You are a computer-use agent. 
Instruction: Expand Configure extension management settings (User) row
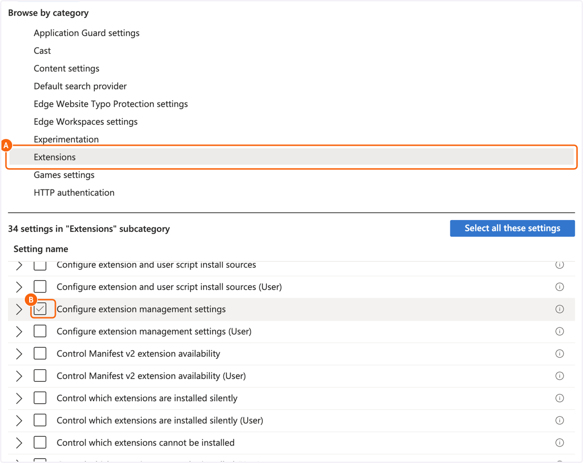click(19, 332)
